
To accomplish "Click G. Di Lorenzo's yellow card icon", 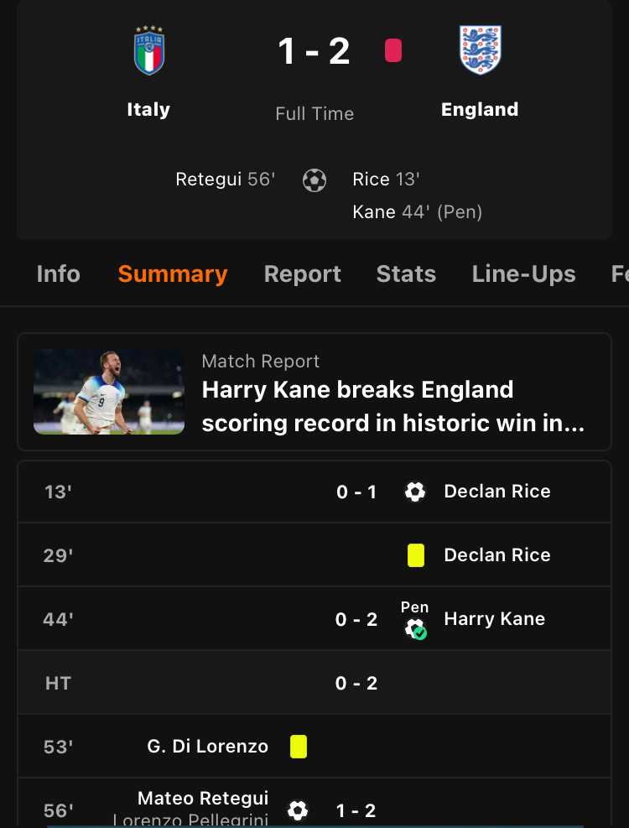I will 299,747.
